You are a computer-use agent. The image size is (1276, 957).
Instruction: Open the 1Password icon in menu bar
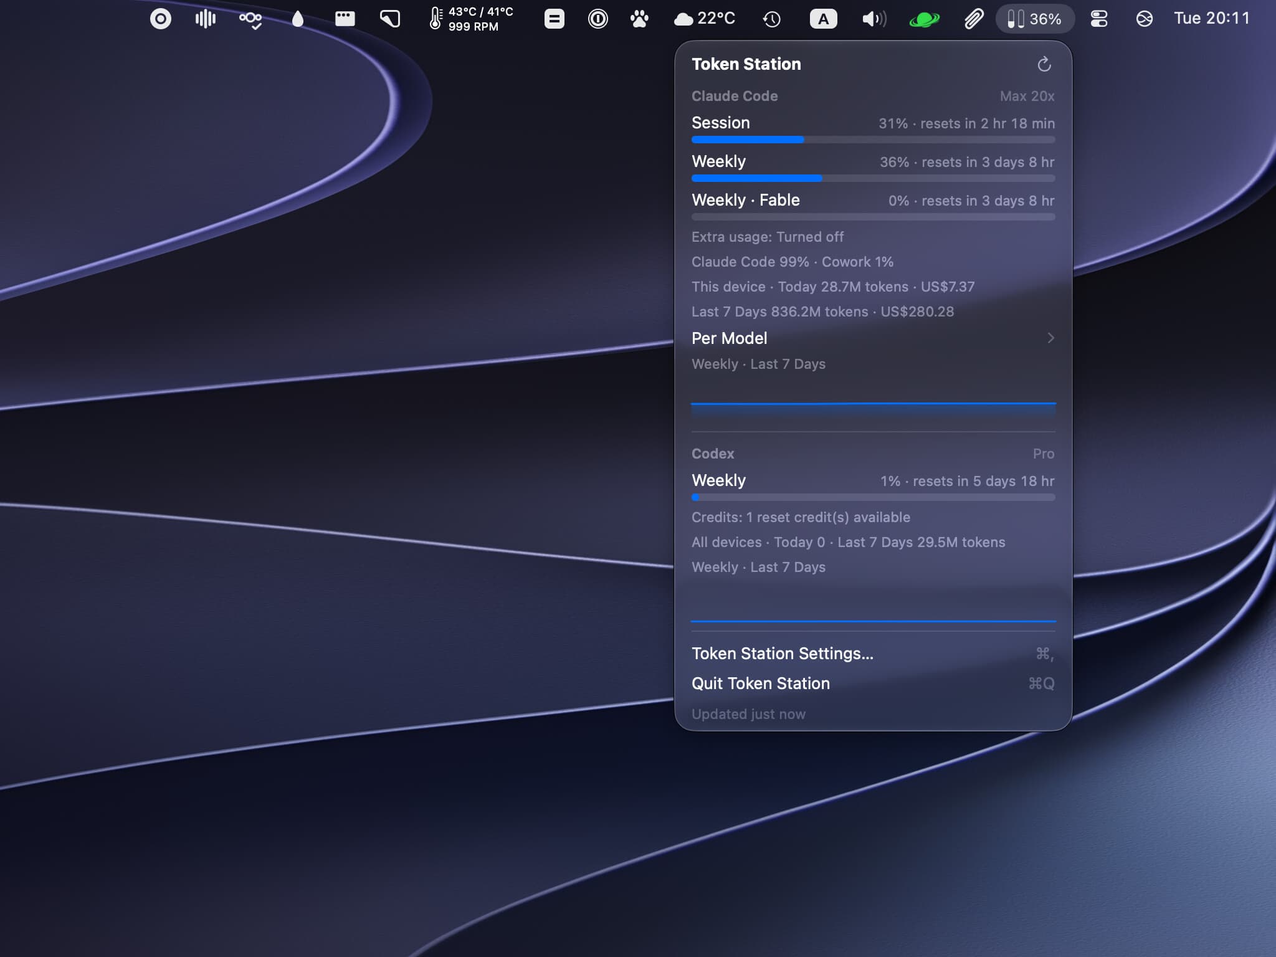(598, 19)
